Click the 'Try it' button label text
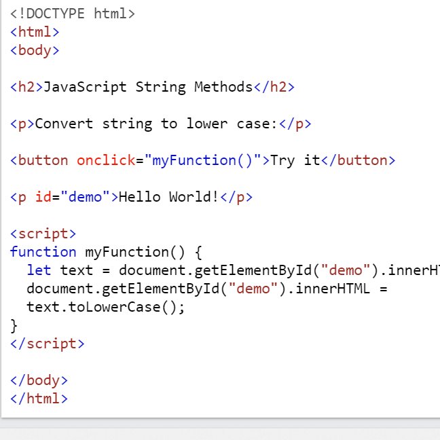440x440 pixels. pyautogui.click(x=295, y=160)
